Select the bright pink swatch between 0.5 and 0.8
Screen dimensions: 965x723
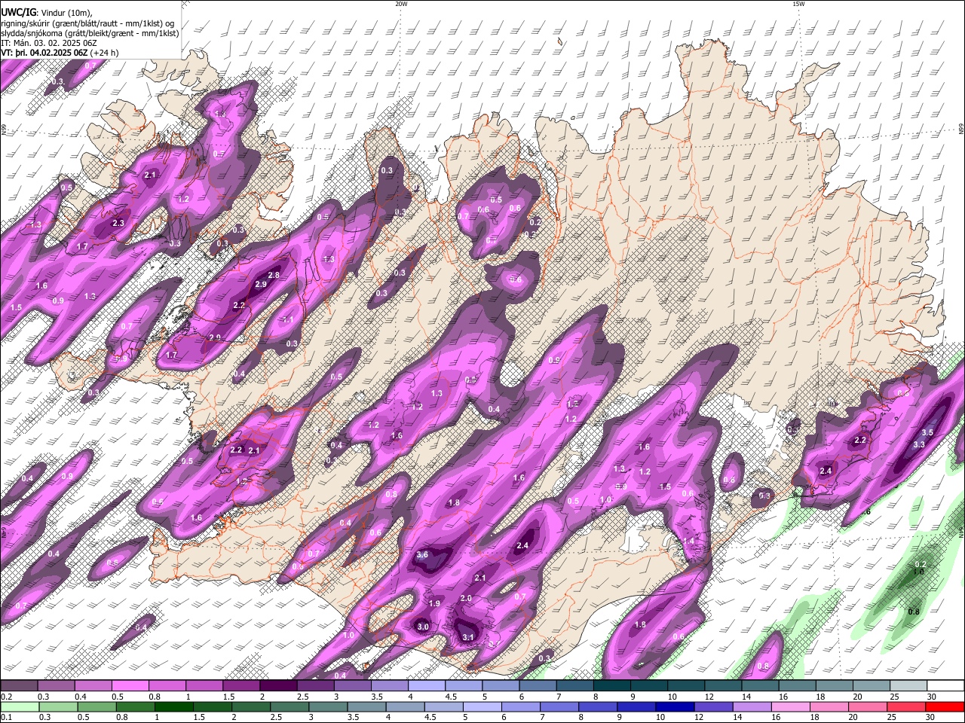(130, 686)
